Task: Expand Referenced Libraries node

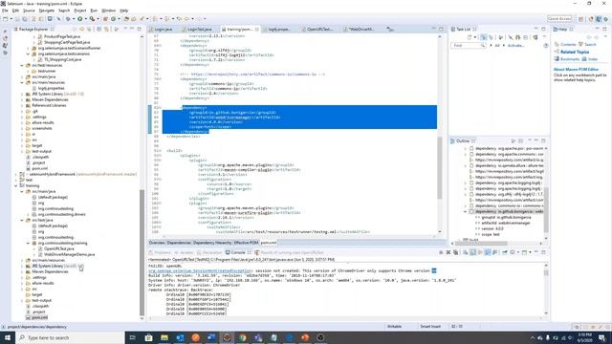Action: 22,105
